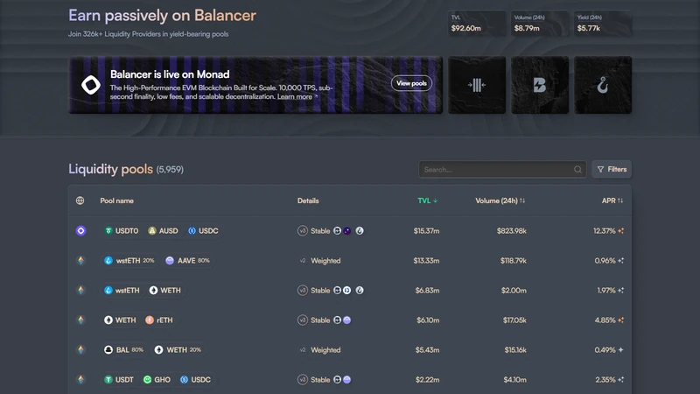Click APR sparkle icon beside 1.97%
700x394 pixels.
pos(620,291)
